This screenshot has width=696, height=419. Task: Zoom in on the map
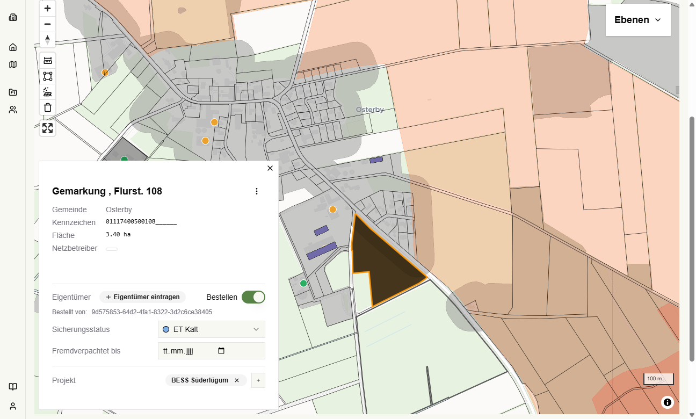[x=48, y=9]
